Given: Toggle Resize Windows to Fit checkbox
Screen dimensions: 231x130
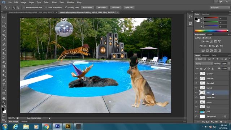Looking at the screenshot, I should (x=24, y=8).
